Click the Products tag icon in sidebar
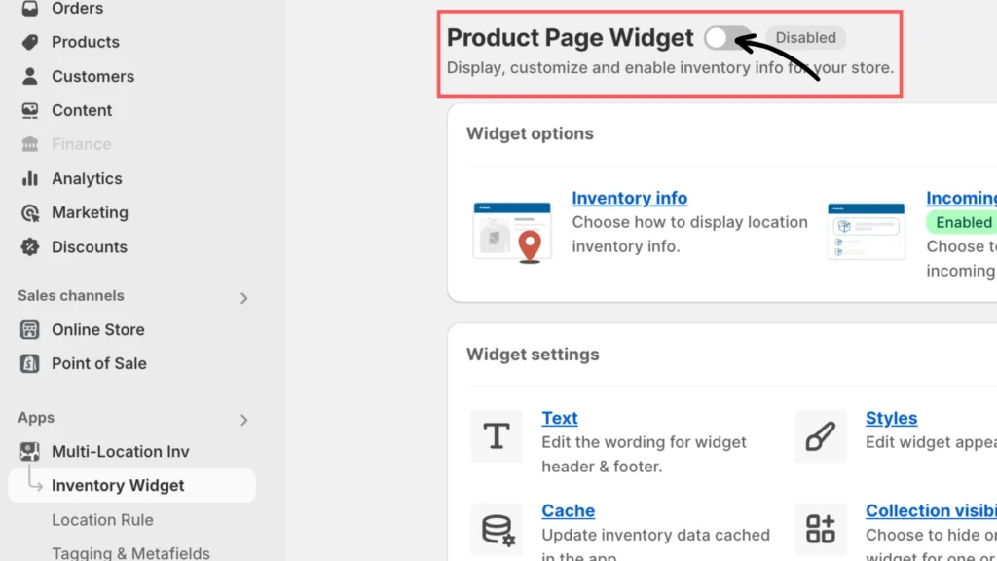Screen dimensions: 997x561 coord(30,42)
